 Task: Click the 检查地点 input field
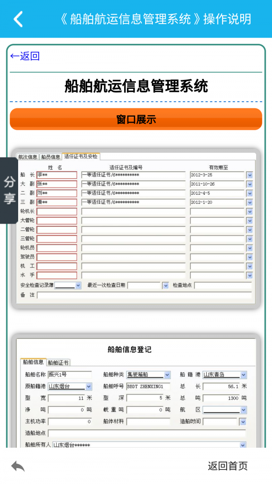click(223, 285)
